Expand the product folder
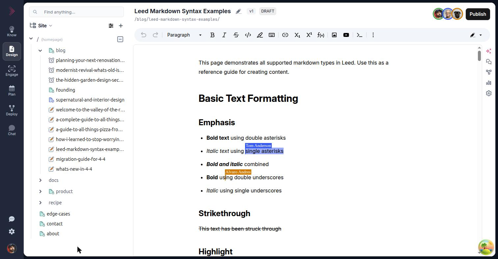 click(40, 191)
